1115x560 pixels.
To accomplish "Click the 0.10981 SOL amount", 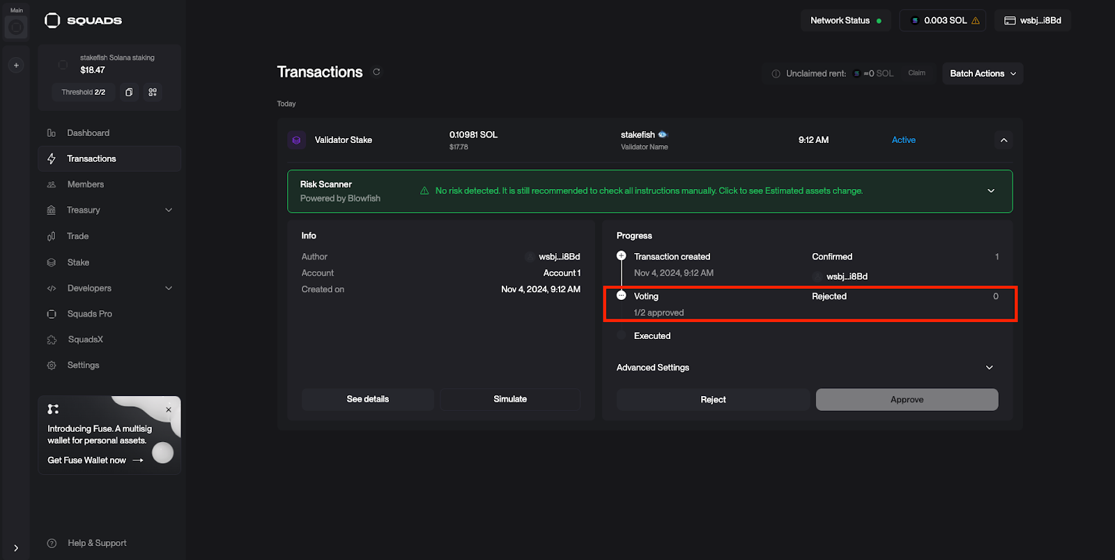I will [473, 135].
